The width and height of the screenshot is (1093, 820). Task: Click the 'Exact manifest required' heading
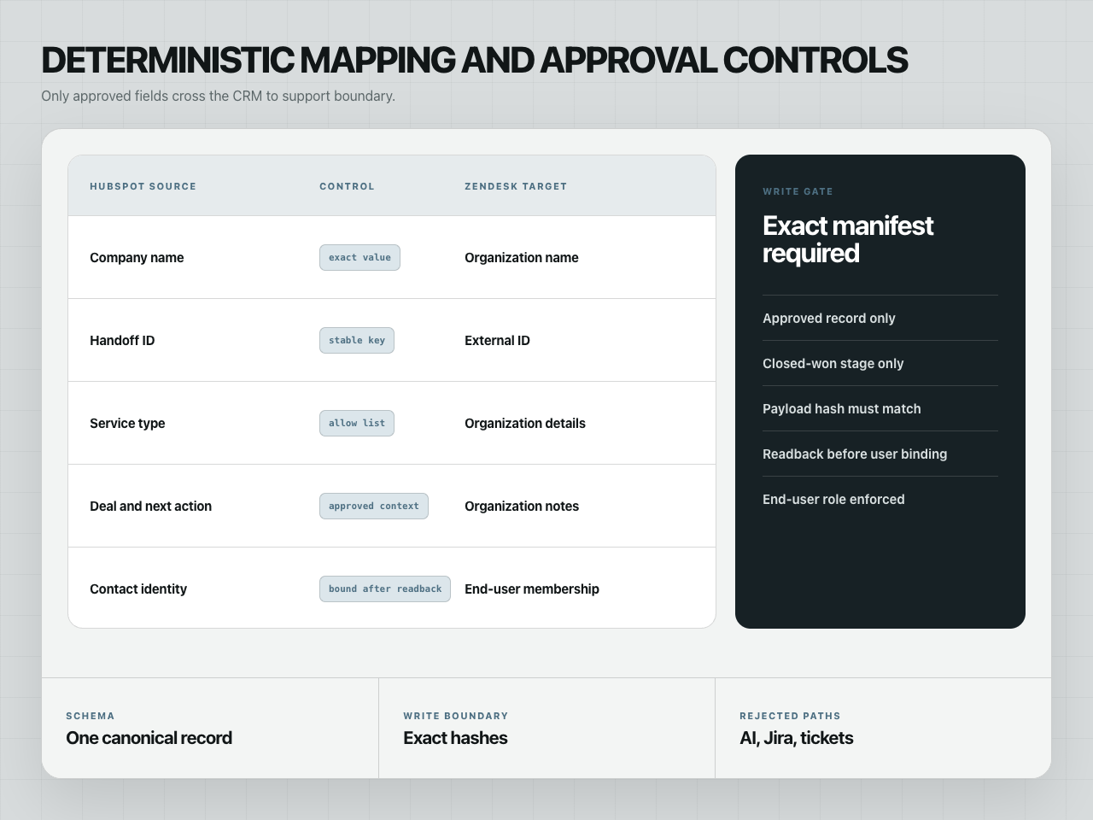point(848,239)
